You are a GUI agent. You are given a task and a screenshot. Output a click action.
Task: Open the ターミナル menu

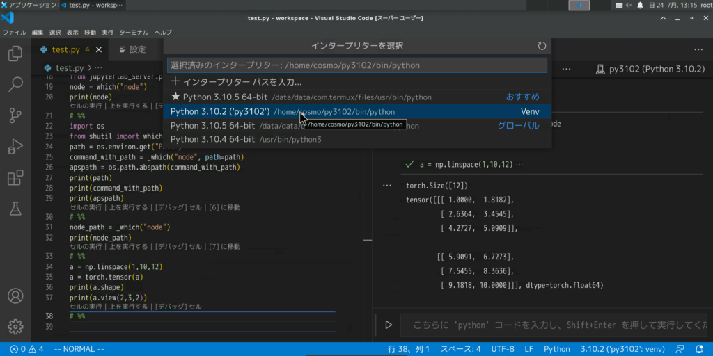click(x=134, y=32)
